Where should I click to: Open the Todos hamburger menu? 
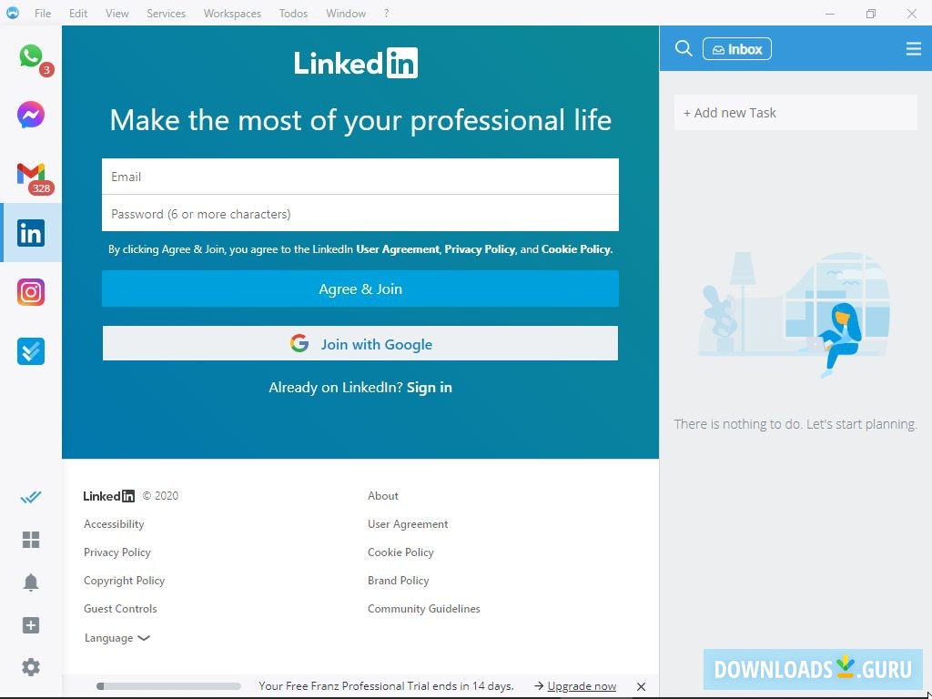pos(913,48)
